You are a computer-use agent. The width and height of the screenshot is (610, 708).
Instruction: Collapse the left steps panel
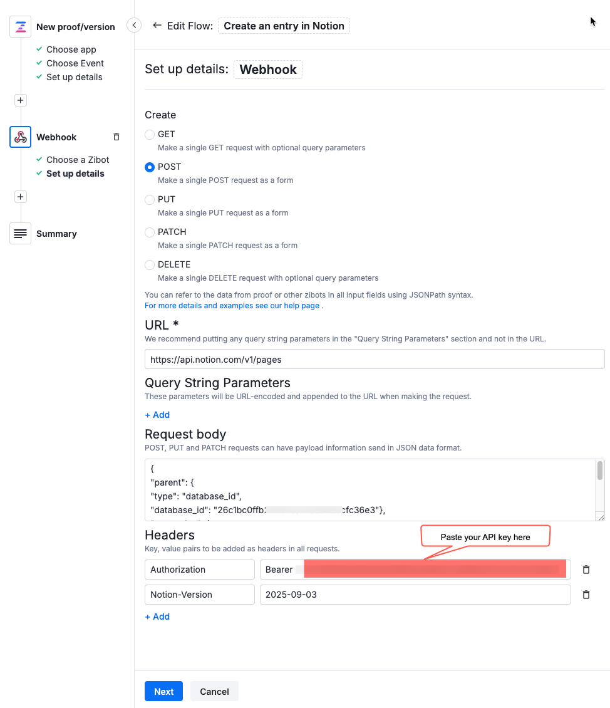pos(133,25)
